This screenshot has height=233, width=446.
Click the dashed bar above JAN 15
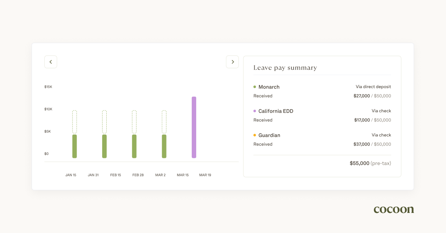pyautogui.click(x=74, y=121)
